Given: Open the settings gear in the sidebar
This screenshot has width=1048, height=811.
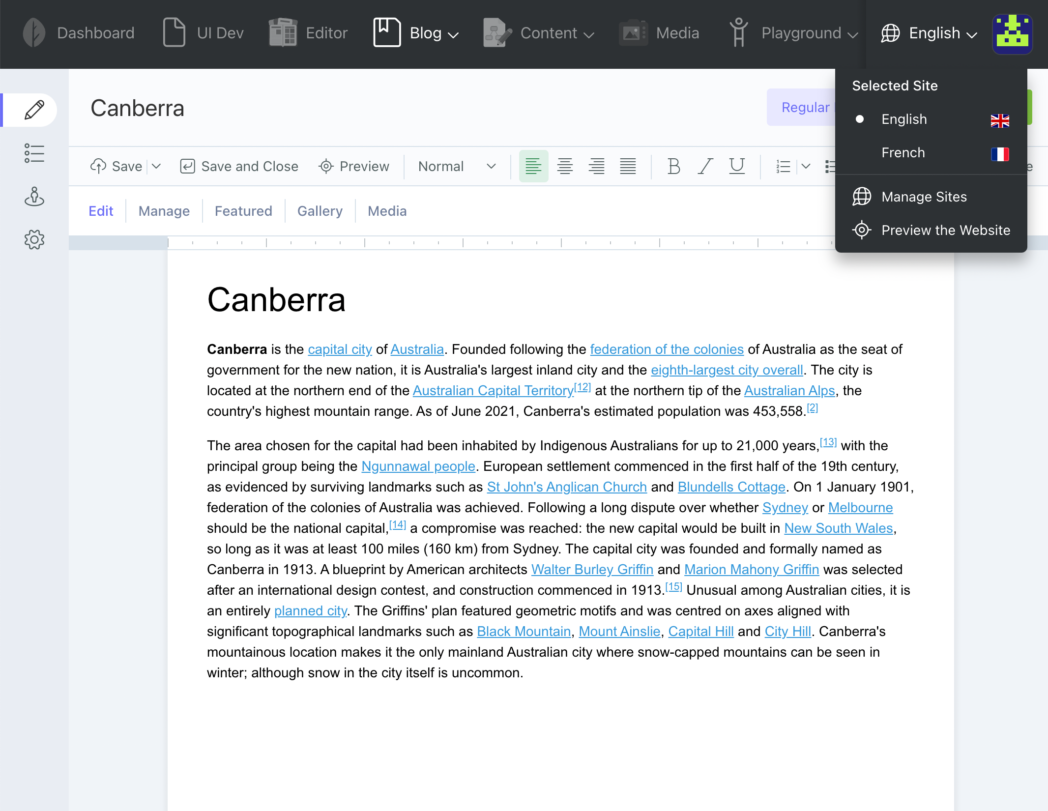Looking at the screenshot, I should (34, 240).
